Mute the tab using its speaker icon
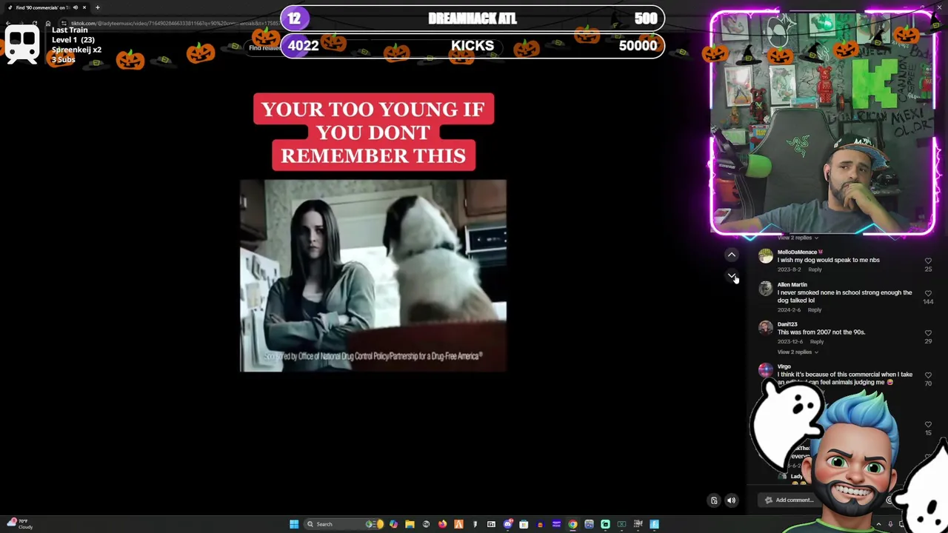The height and width of the screenshot is (533, 948). [x=75, y=7]
